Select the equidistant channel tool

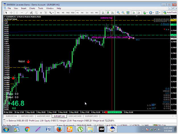click(31, 13)
